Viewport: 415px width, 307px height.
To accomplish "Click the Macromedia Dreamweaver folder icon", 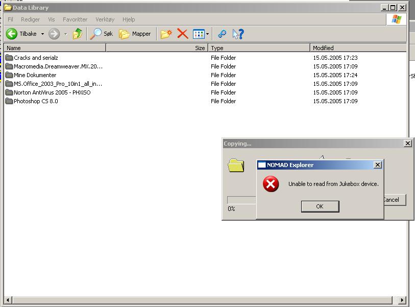I will pyautogui.click(x=9, y=66).
